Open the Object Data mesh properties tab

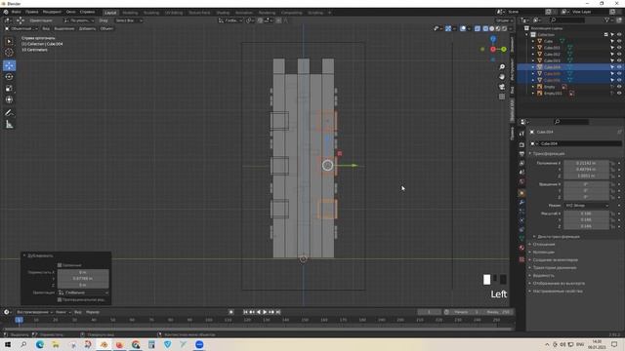click(521, 238)
